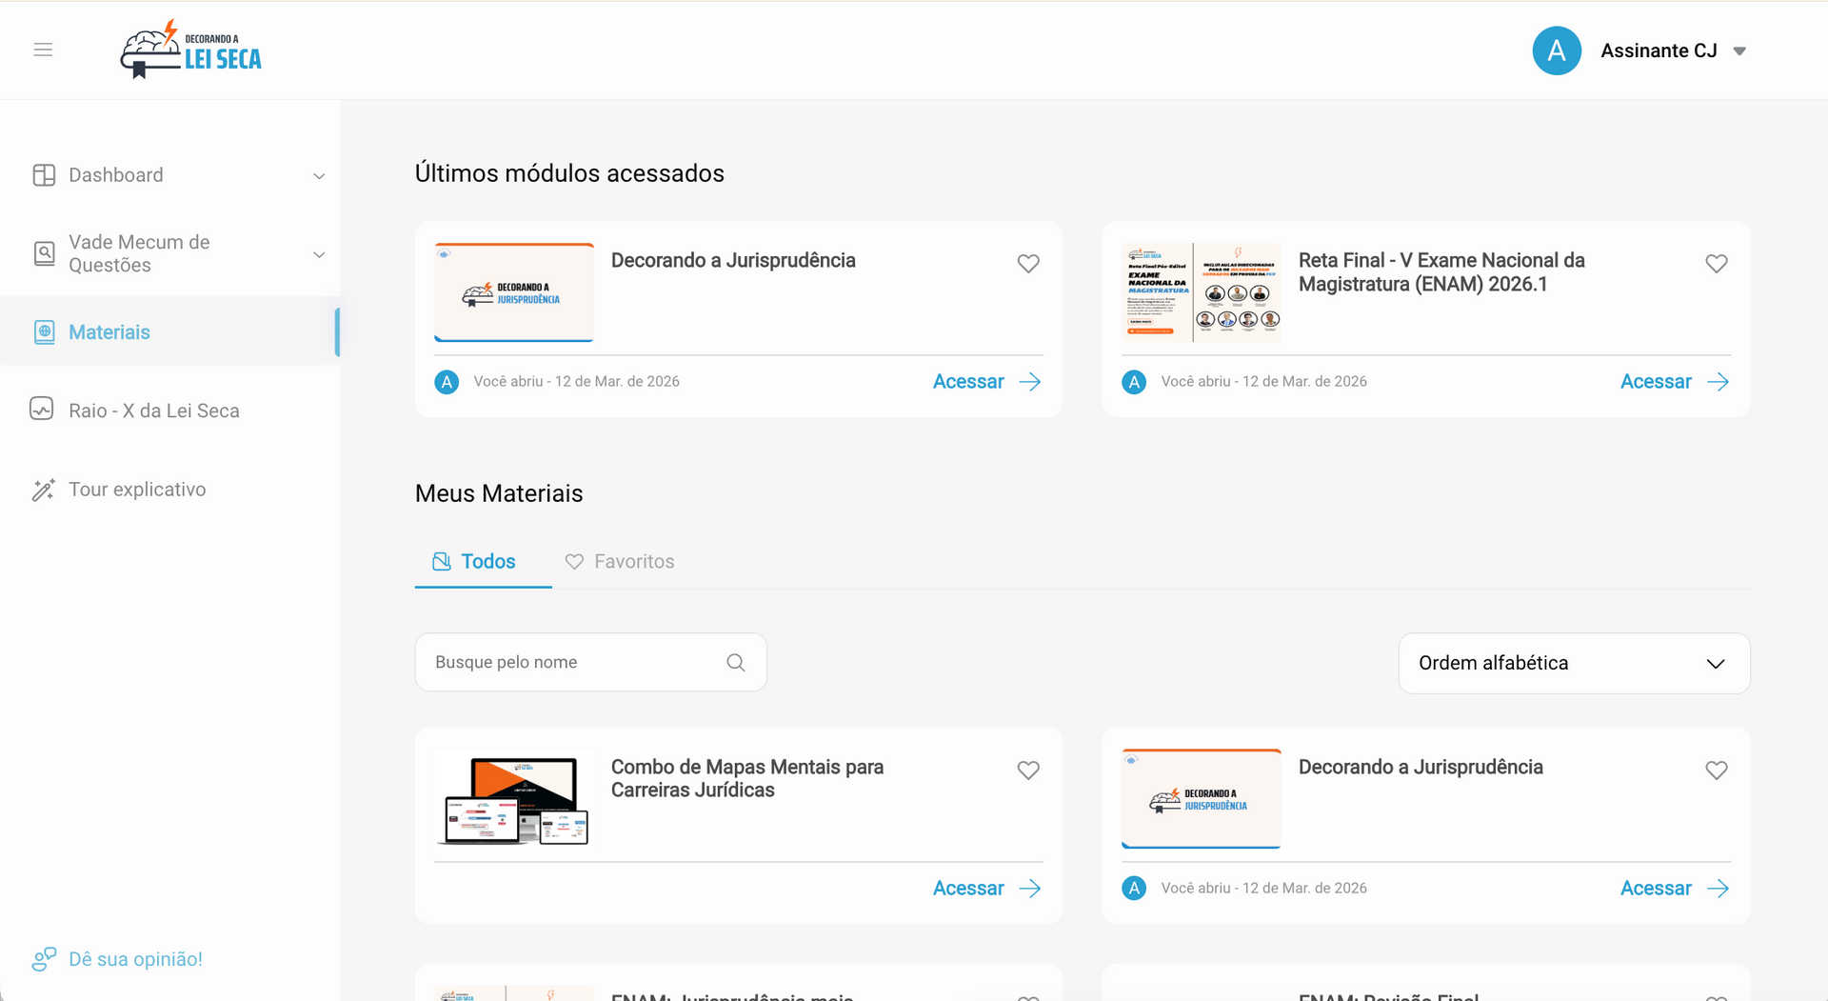Click the Dê sua opinião feedback link
The height and width of the screenshot is (1001, 1828).
tap(135, 959)
